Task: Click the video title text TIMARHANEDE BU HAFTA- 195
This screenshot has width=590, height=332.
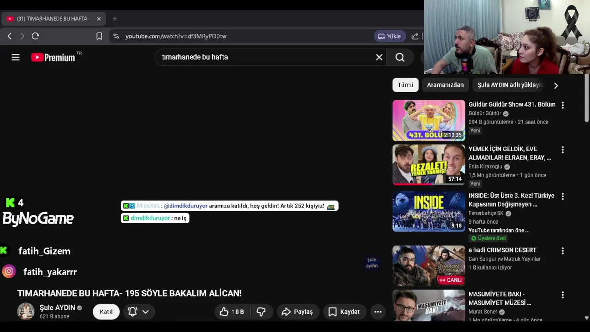Action: [129, 293]
